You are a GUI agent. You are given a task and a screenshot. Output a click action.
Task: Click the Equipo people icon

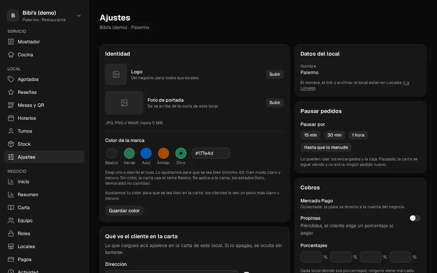[x=11, y=220]
